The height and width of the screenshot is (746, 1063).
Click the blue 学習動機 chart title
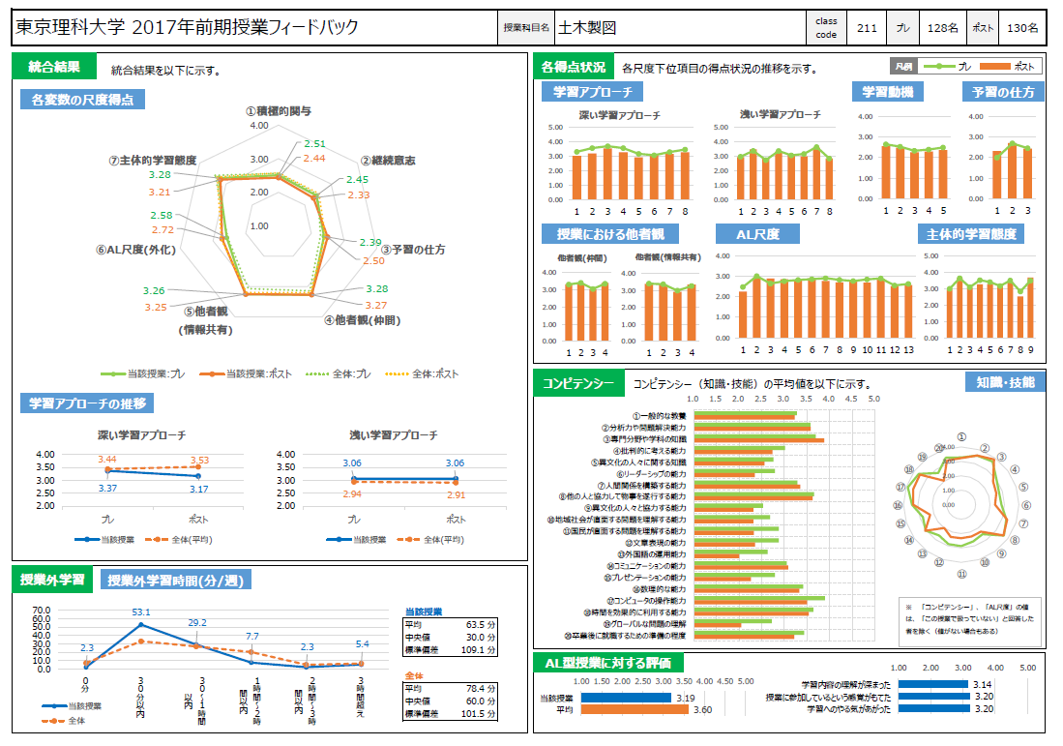(x=887, y=92)
